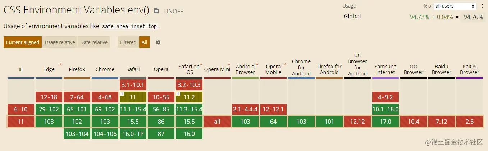The height and width of the screenshot is (151, 488).
Task: Click the KaiOS Browser 2.5 cell
Action: [x=470, y=122]
